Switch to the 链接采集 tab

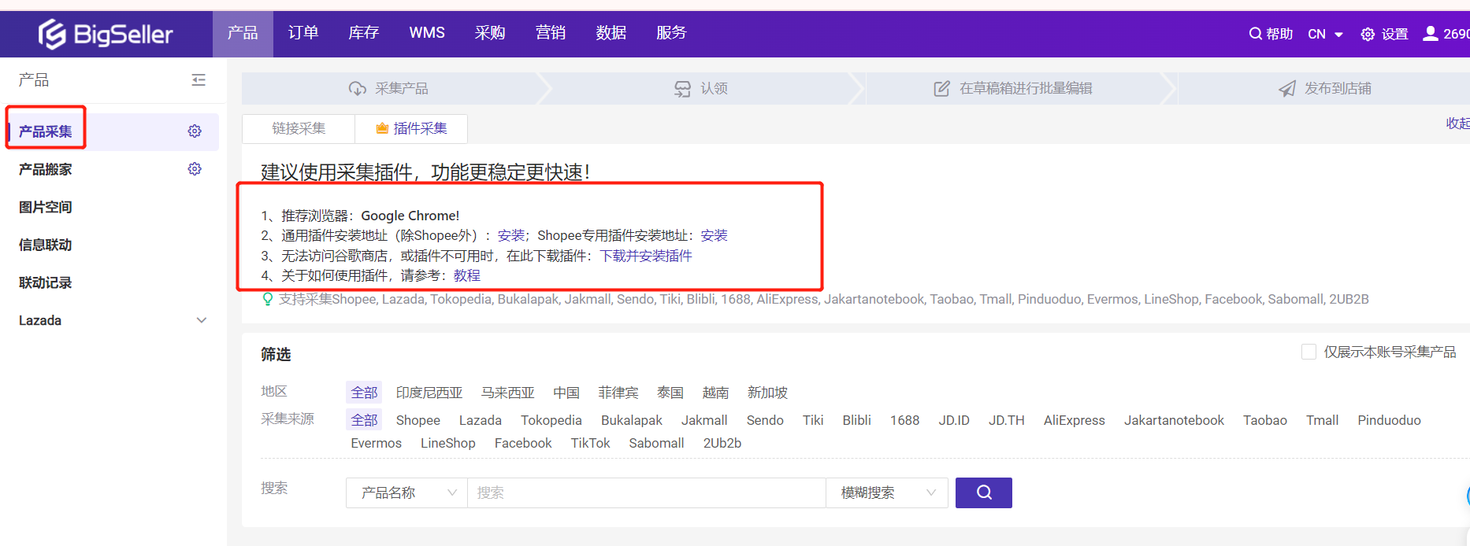pos(299,128)
